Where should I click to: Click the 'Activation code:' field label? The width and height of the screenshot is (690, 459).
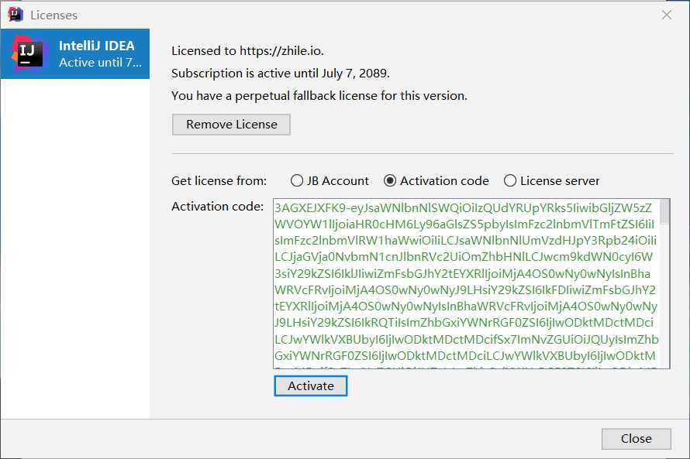pyautogui.click(x=217, y=207)
